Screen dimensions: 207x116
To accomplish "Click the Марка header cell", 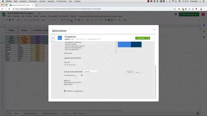I will pos(11,30).
